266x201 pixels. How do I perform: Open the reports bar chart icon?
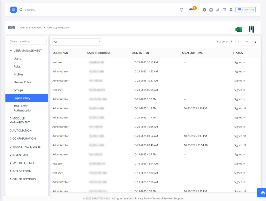218,10
